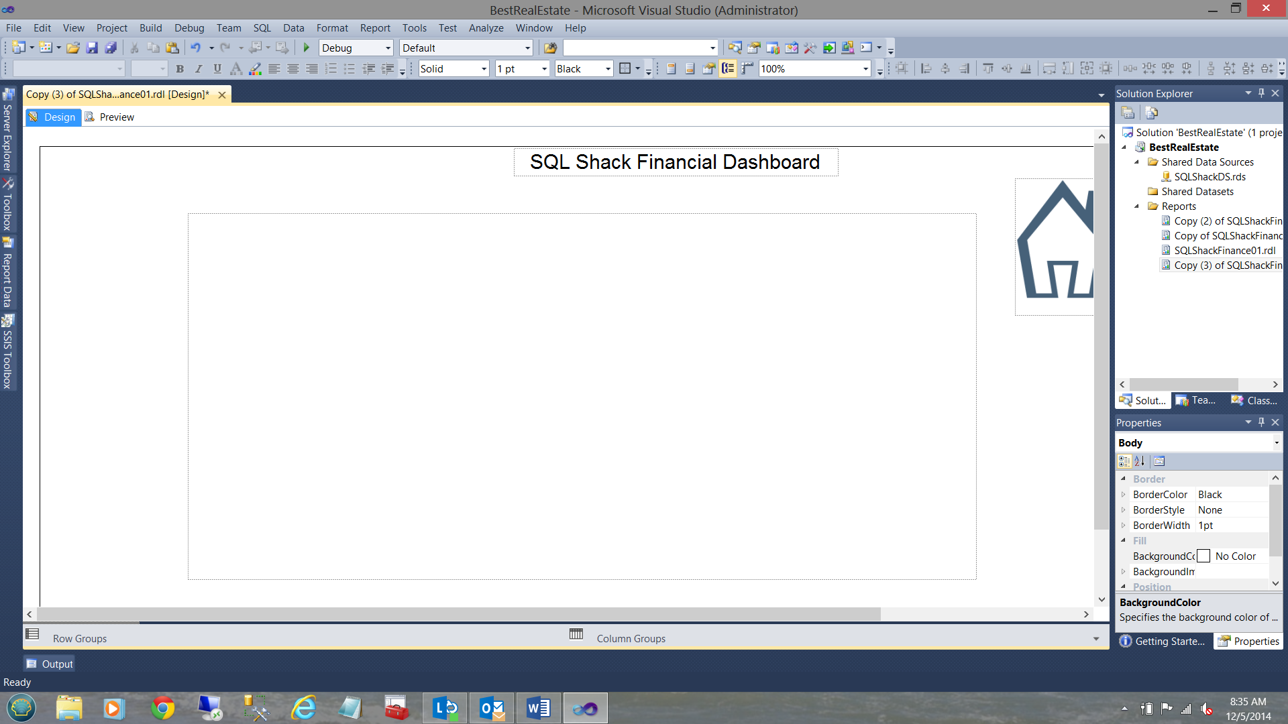Toggle the ruler display button
Screen dimensions: 1288x724
pyautogui.click(x=747, y=68)
